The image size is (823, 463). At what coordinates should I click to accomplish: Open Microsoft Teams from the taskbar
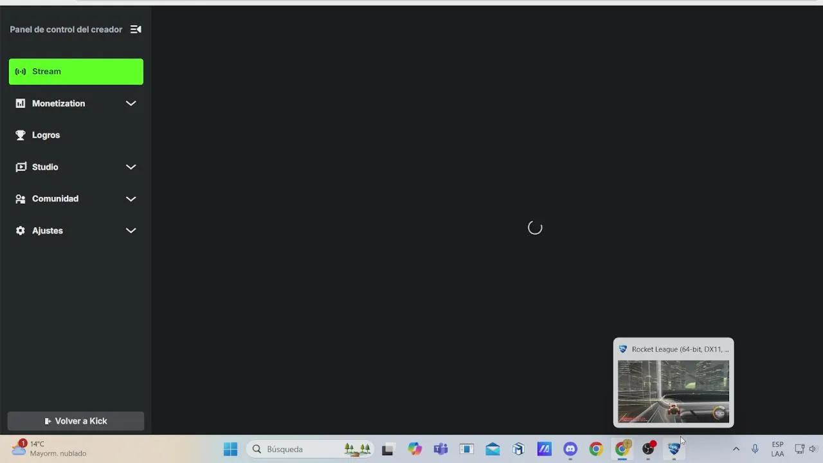440,449
